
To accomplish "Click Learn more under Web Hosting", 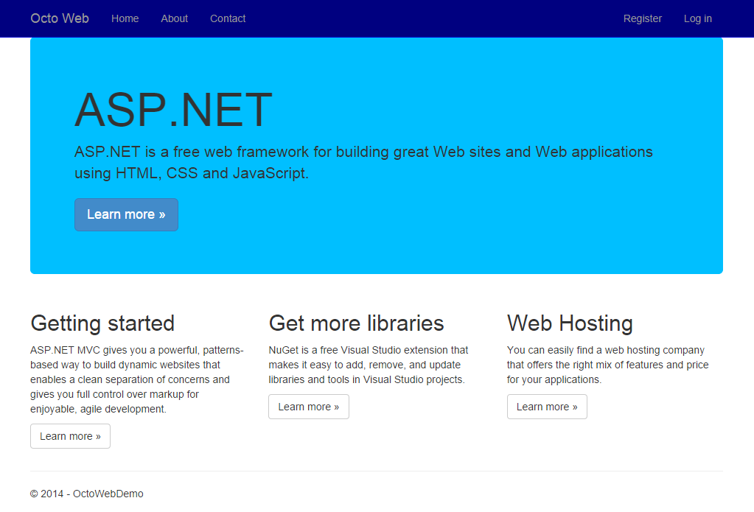I will 547,406.
